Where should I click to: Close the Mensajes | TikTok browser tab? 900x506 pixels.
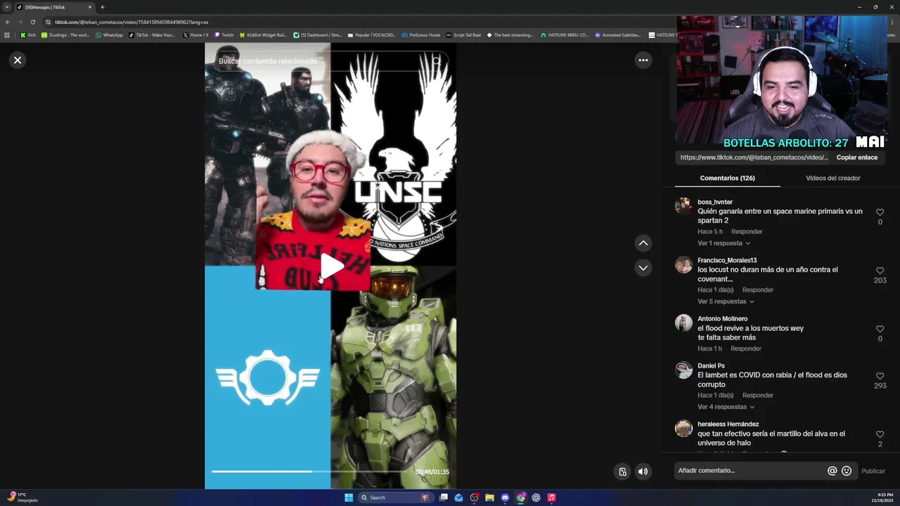point(90,7)
